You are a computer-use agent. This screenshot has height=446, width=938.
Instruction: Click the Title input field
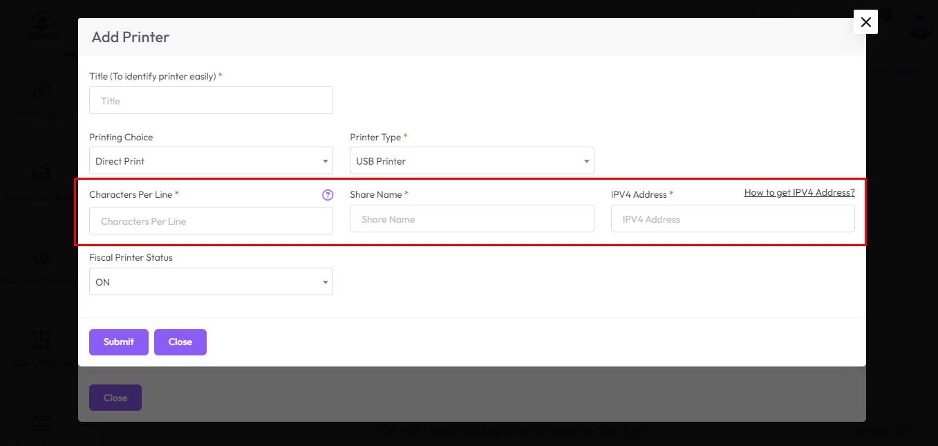pos(211,100)
